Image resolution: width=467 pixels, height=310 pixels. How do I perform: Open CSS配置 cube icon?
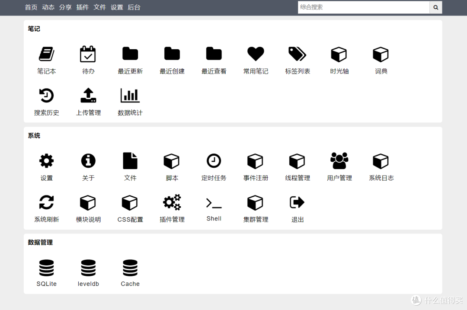click(130, 203)
